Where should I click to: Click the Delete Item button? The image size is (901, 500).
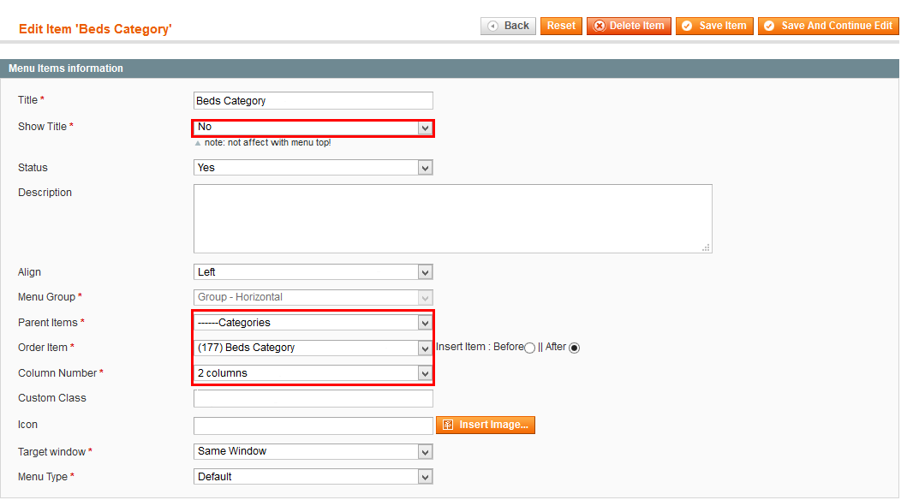pyautogui.click(x=629, y=26)
